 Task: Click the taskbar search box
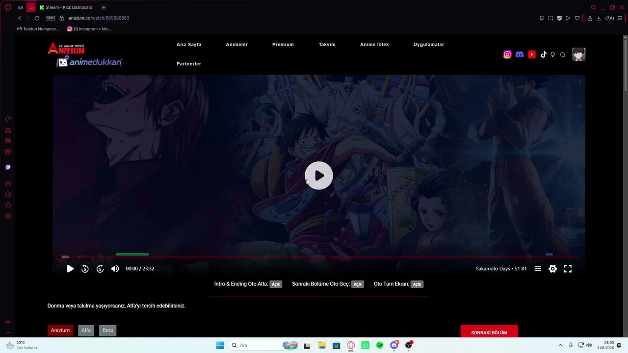263,346
